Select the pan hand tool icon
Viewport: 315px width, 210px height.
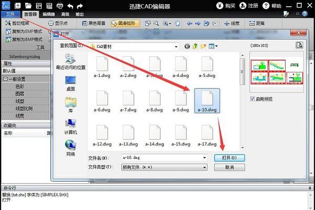[177, 24]
